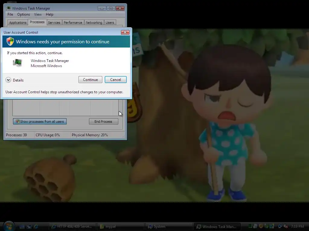
Task: Click the network connection tray icon
Action: [280, 226]
